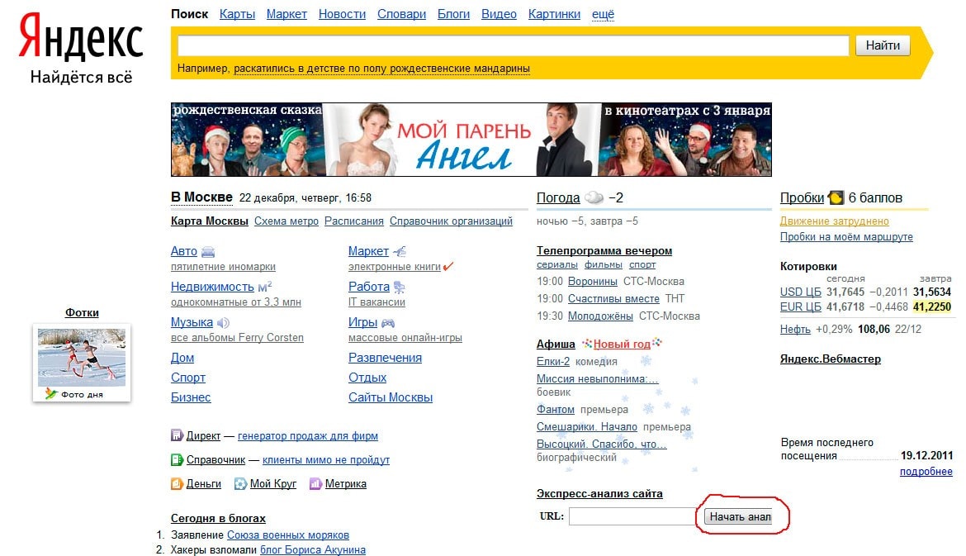The width and height of the screenshot is (966, 556).
Task: Open the Карта Москвы link
Action: click(210, 221)
